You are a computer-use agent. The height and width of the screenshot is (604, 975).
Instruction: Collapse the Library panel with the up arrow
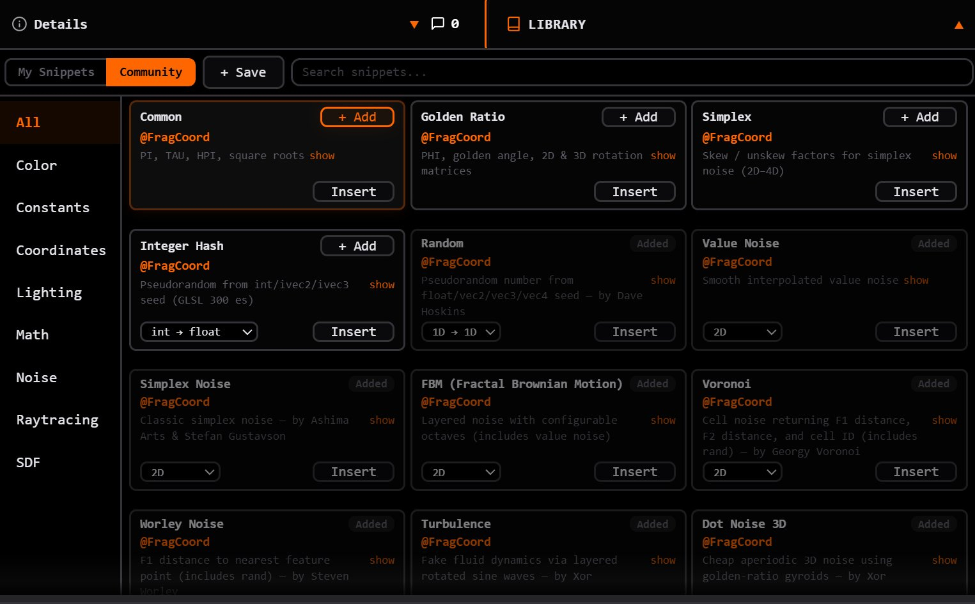click(x=958, y=25)
